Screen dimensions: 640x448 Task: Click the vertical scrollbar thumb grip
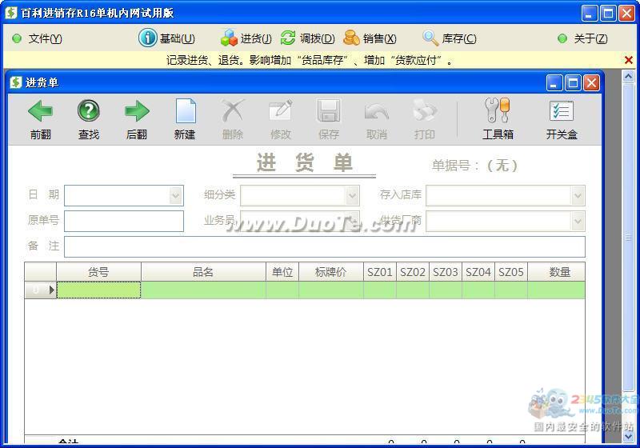629,237
